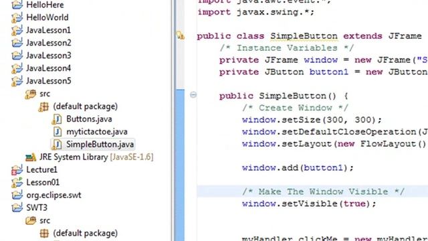Click the 'import javax.swing.*' line
The height and width of the screenshot is (241, 428).
pos(255,12)
